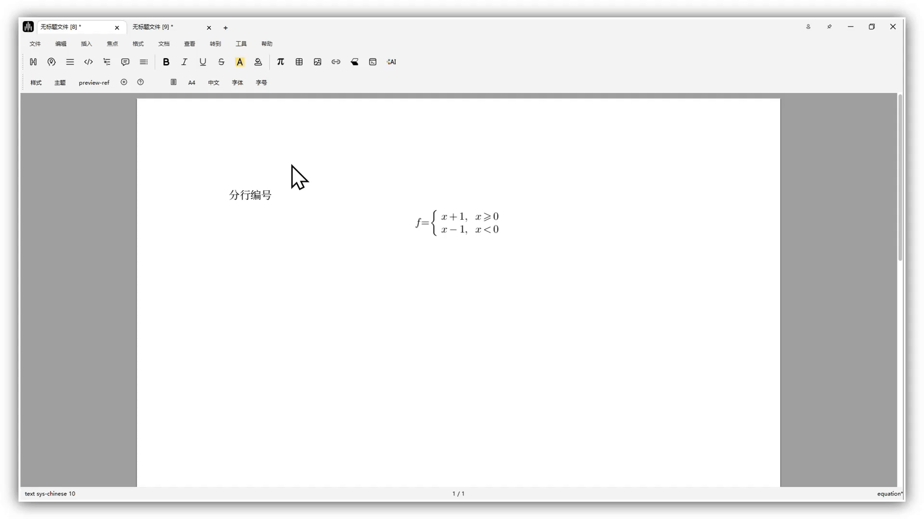
Task: Click the hyperlink chain icon
Action: coord(336,62)
